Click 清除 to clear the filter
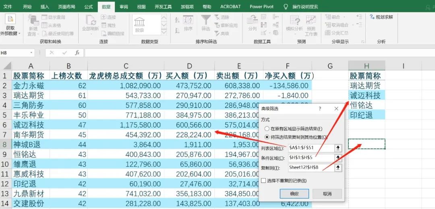Image resolution: width=435 pixels, height=209 pixels. tap(222, 17)
